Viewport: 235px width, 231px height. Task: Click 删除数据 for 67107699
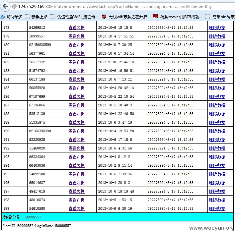pyautogui.click(x=217, y=96)
